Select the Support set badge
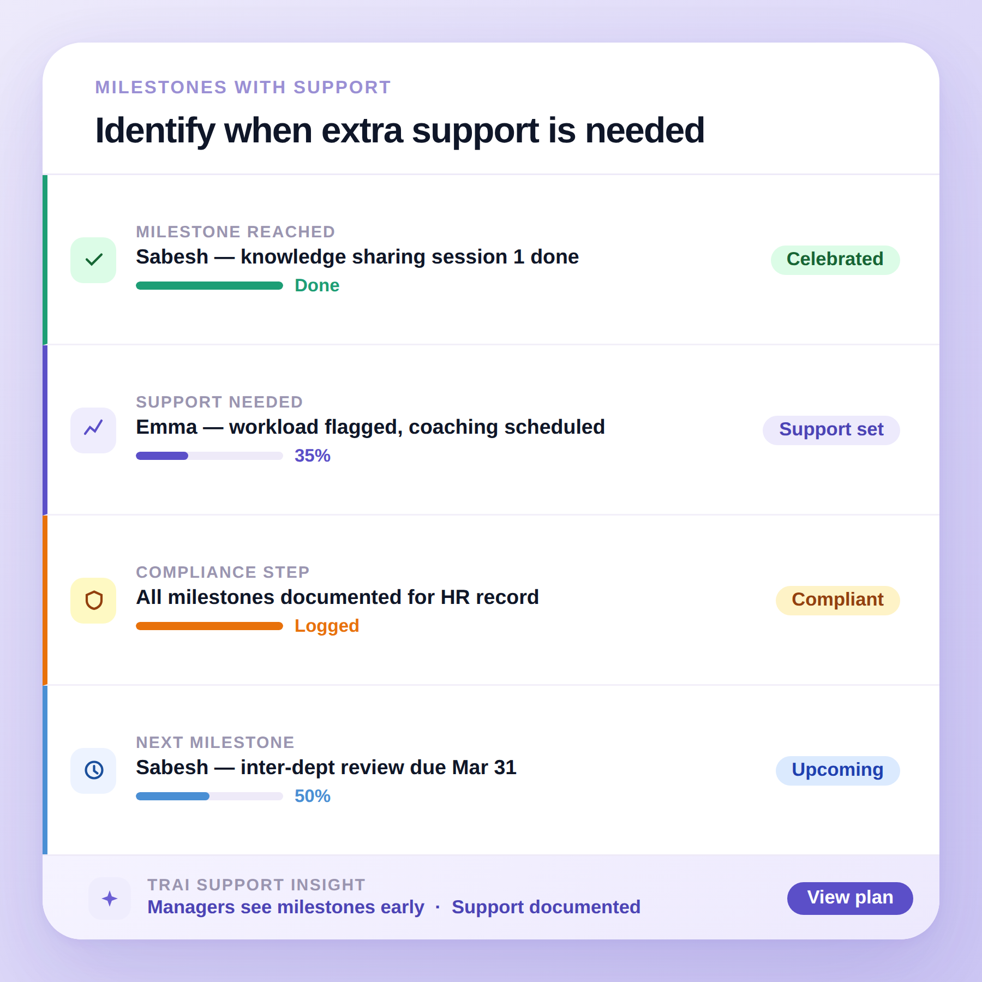Screen dimensions: 982x982 pyautogui.click(x=831, y=429)
